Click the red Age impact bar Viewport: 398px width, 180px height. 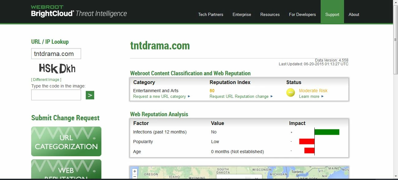309,151
